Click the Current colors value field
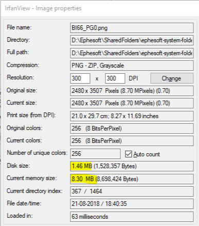This screenshot has width=199, height=226. click(132, 141)
